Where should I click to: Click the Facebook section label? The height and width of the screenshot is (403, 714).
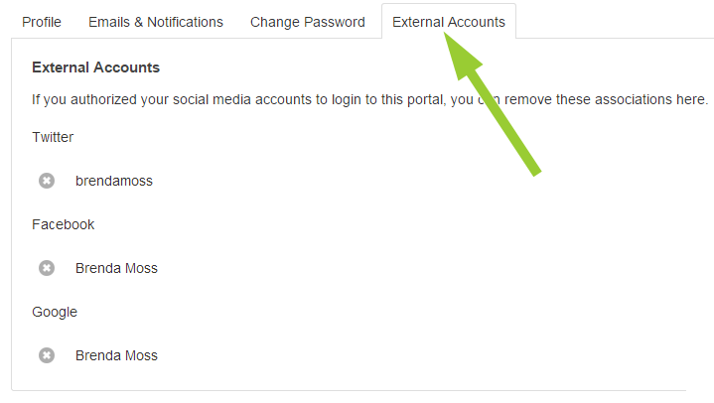click(x=63, y=224)
